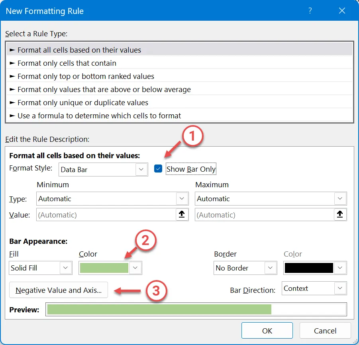This screenshot has width=359, height=345.
Task: Click the dialog Help question mark icon
Action: click(310, 11)
